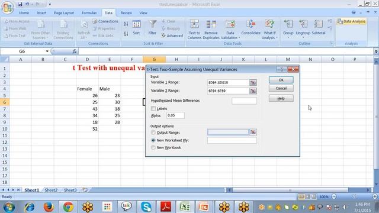
Task: Switch to Normal view in status bar
Action: tap(301, 196)
